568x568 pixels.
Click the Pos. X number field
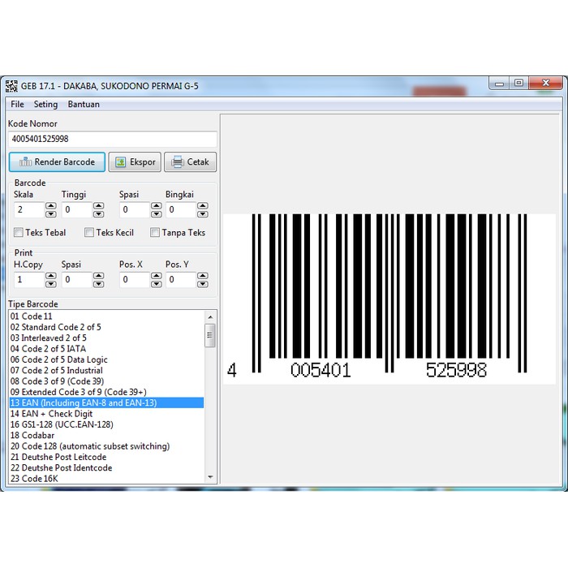(x=135, y=280)
